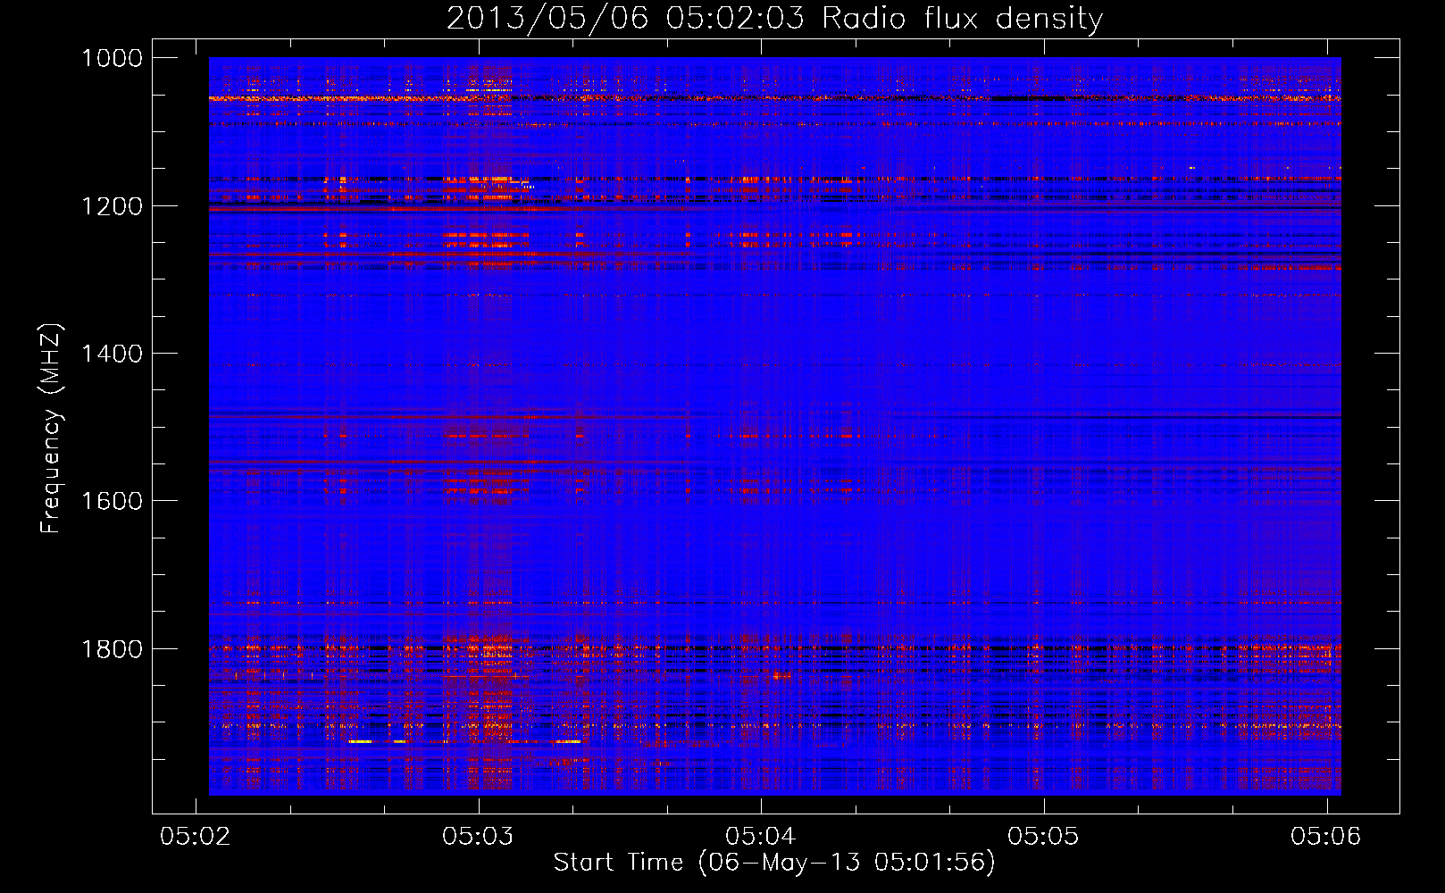Click the 05:05 time tick label
The image size is (1445, 893).
[x=1044, y=836]
